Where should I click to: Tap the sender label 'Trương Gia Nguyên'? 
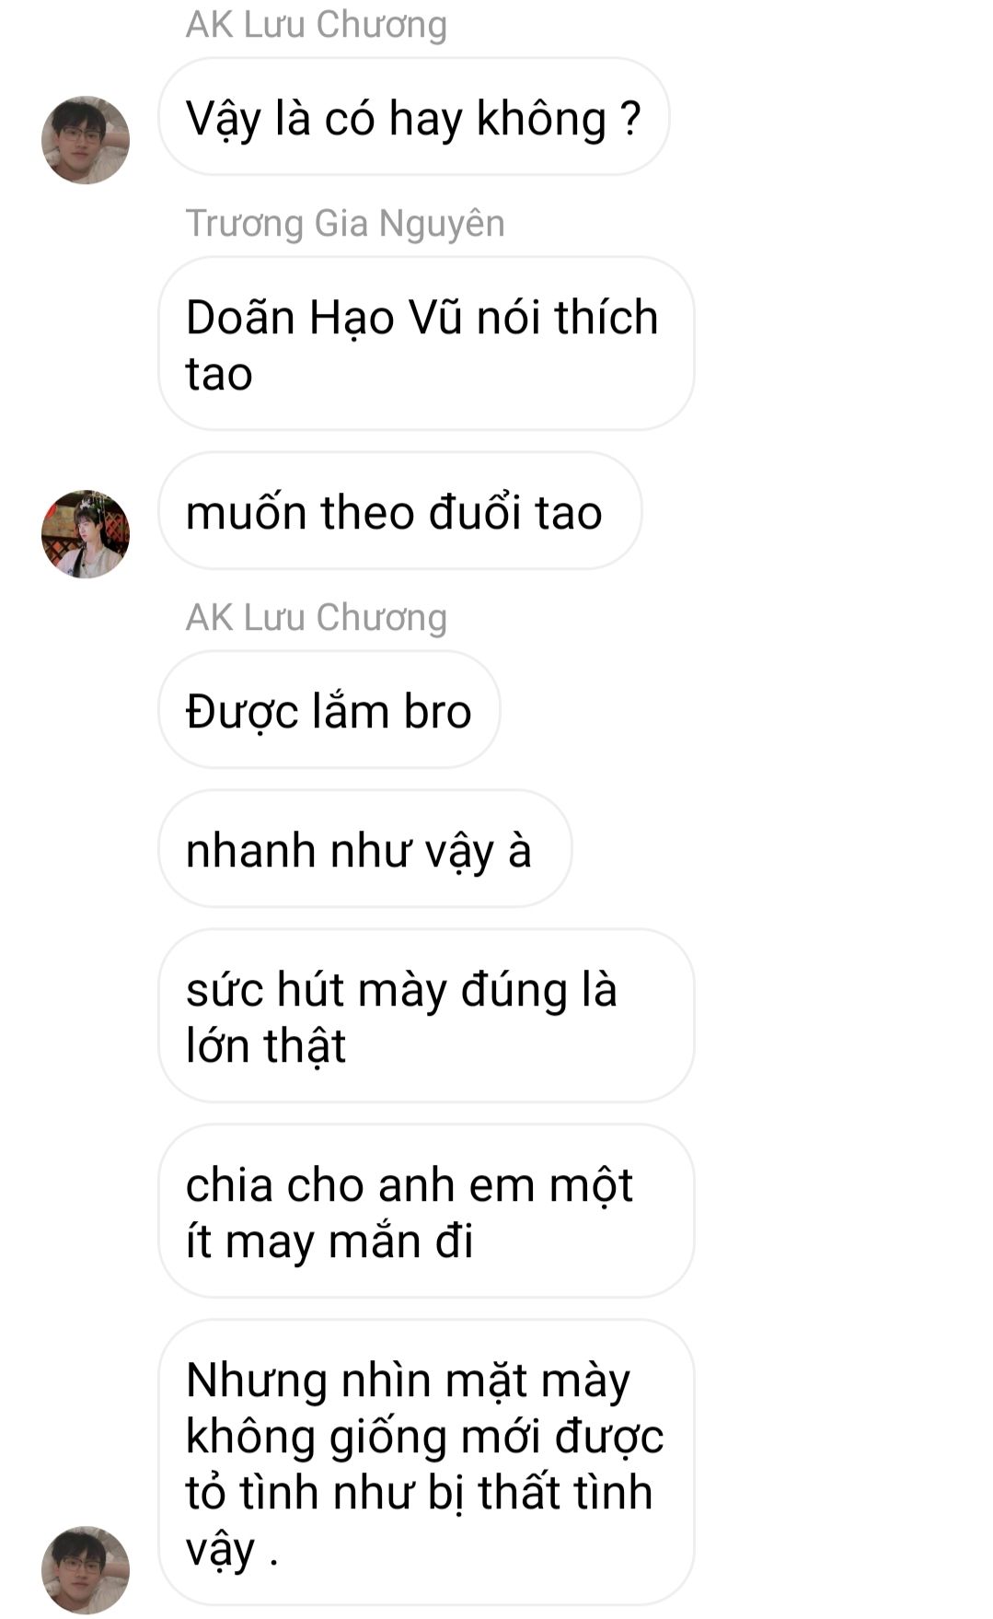(345, 223)
